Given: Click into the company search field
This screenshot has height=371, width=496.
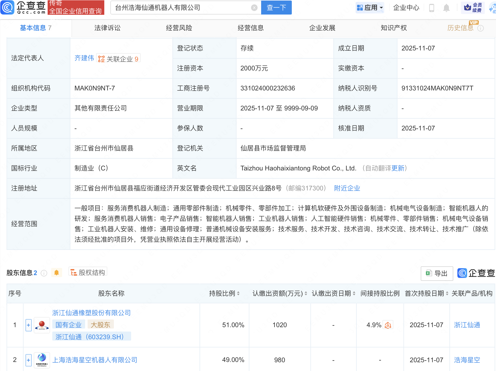Looking at the screenshot, I should coord(181,8).
